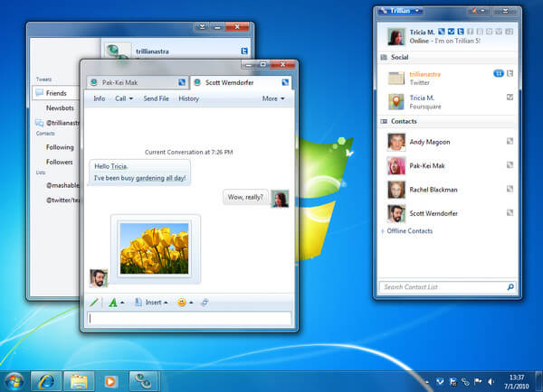Click the Foursquare checkmark status icon beside Tricia M.
The image size is (543, 392).
(451, 32)
